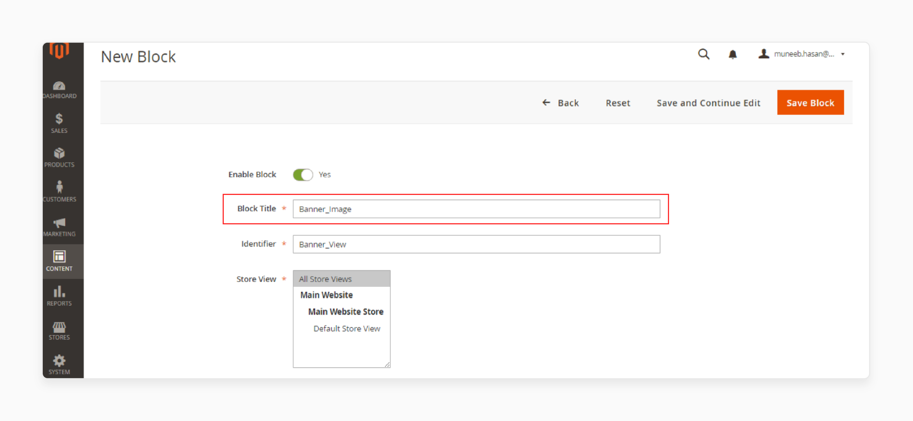Open the notifications bell
Viewport: 913px width, 421px height.
[733, 54]
